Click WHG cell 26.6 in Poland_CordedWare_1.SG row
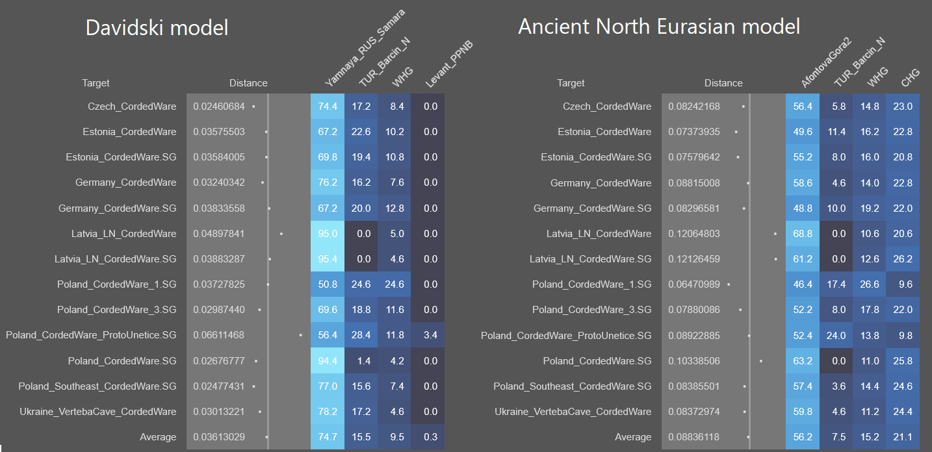932x452 pixels. (870, 284)
